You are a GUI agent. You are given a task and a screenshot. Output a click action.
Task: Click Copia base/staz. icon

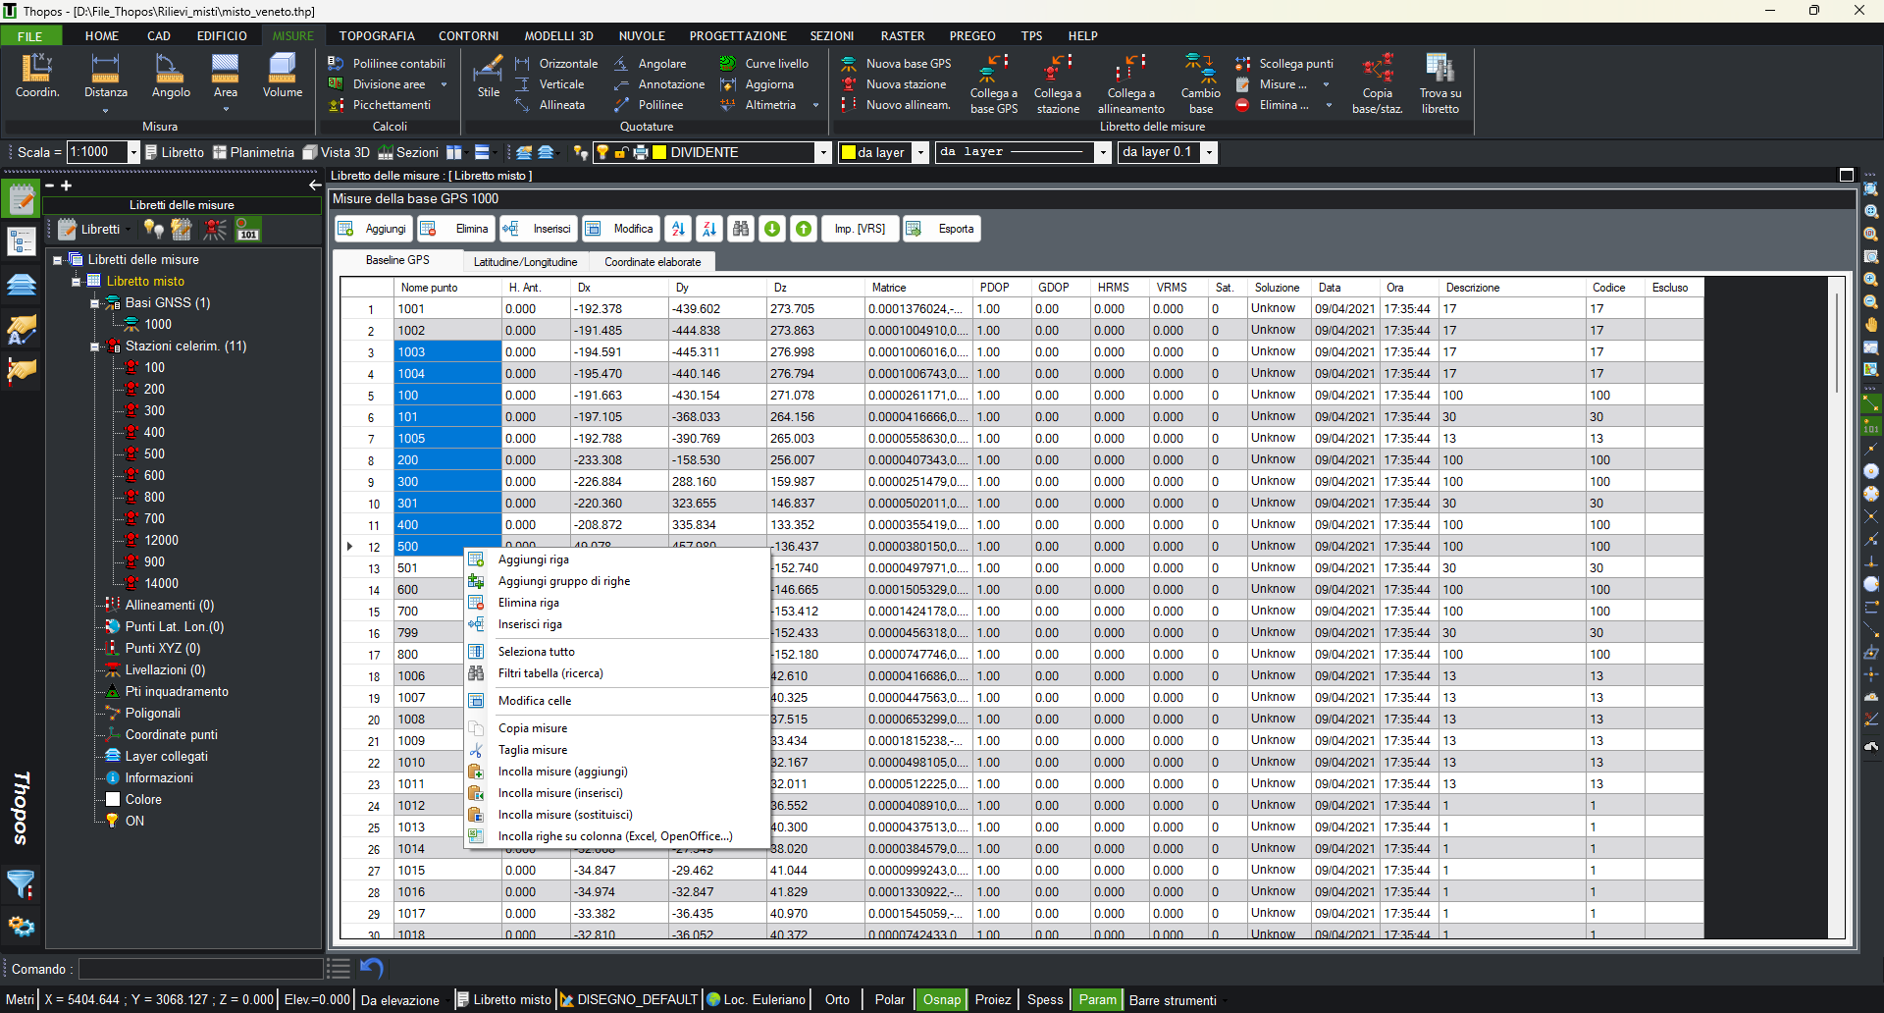click(1378, 84)
